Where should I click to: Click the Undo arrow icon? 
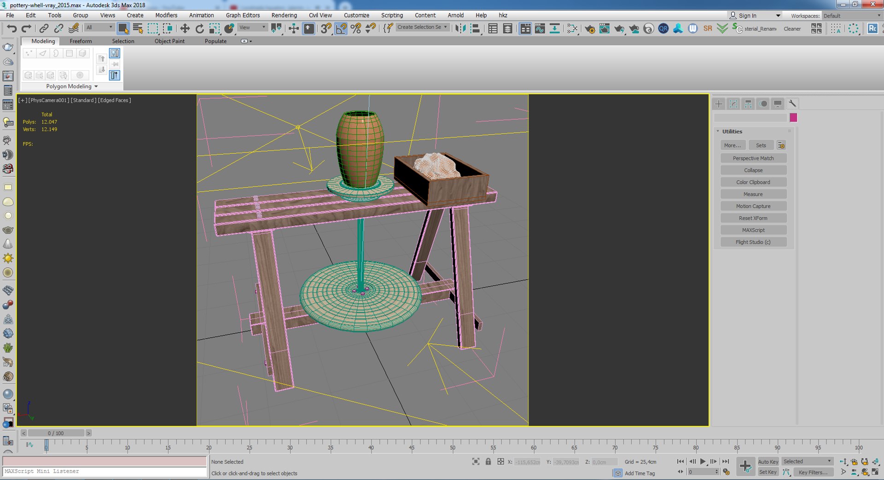[12, 29]
